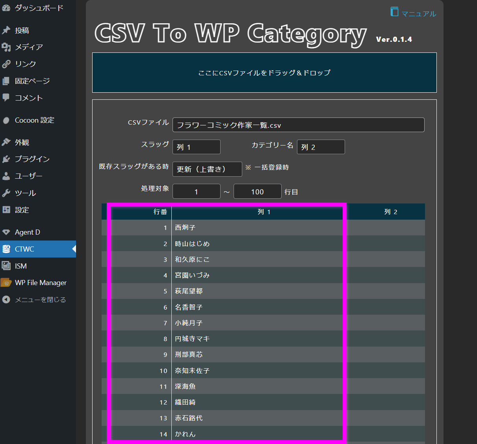The width and height of the screenshot is (477, 444).
Task: Click the manual book icon
Action: 394,11
